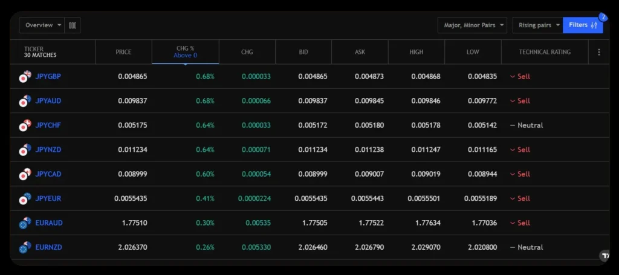Open the JPYCAD ticker link
619x275 pixels.
click(x=48, y=174)
